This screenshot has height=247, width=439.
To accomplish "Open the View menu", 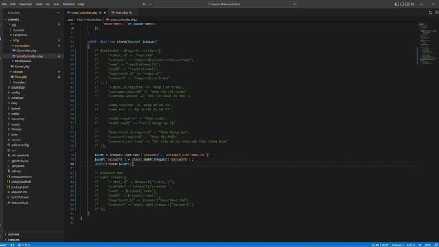I will click(x=38, y=5).
